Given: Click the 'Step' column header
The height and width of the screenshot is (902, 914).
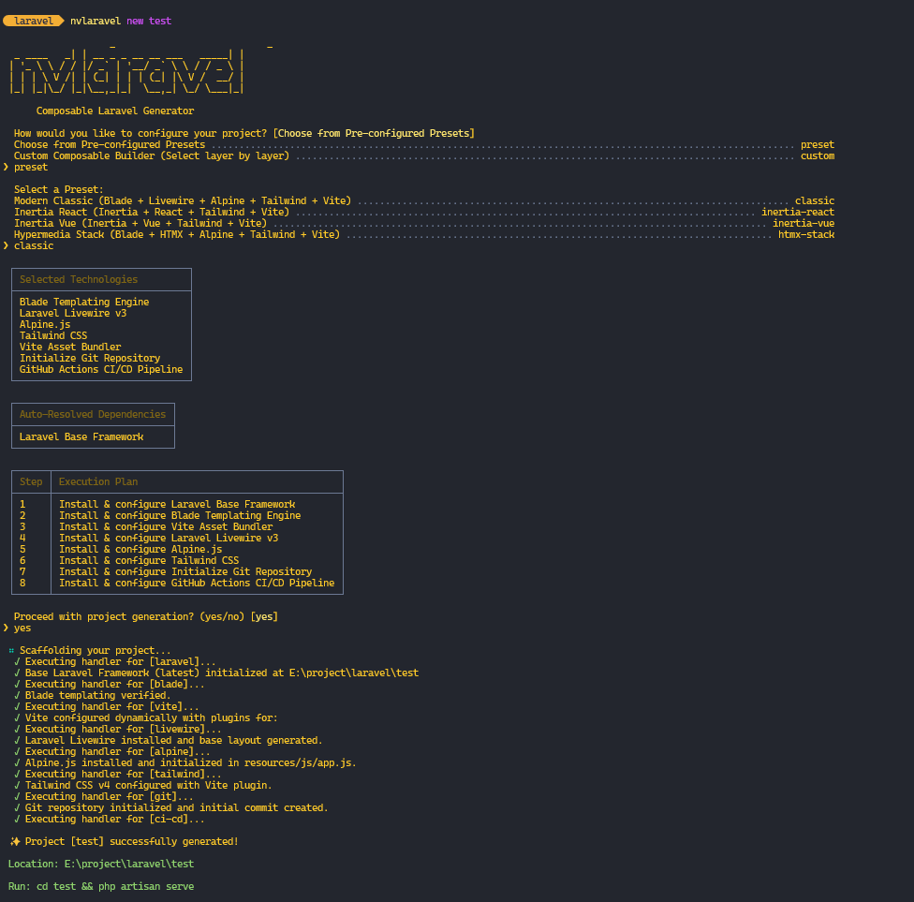Looking at the screenshot, I should [x=31, y=481].
